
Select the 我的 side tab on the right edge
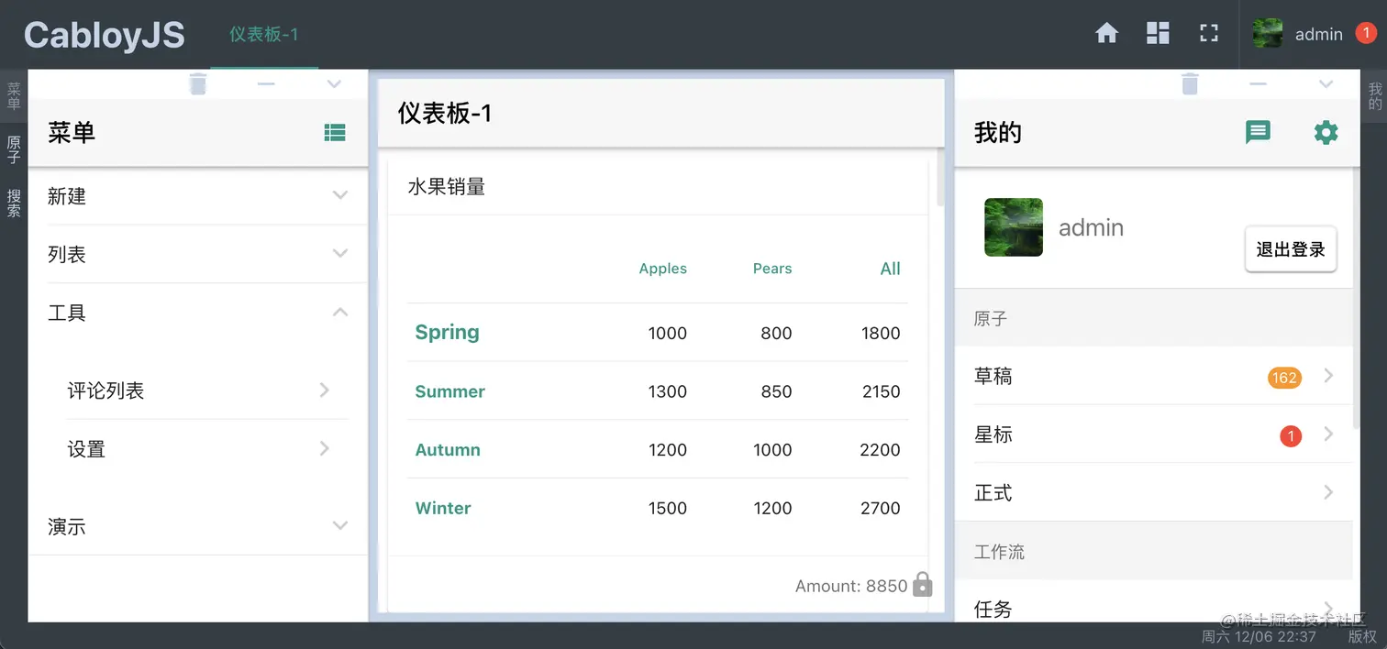(x=1374, y=96)
